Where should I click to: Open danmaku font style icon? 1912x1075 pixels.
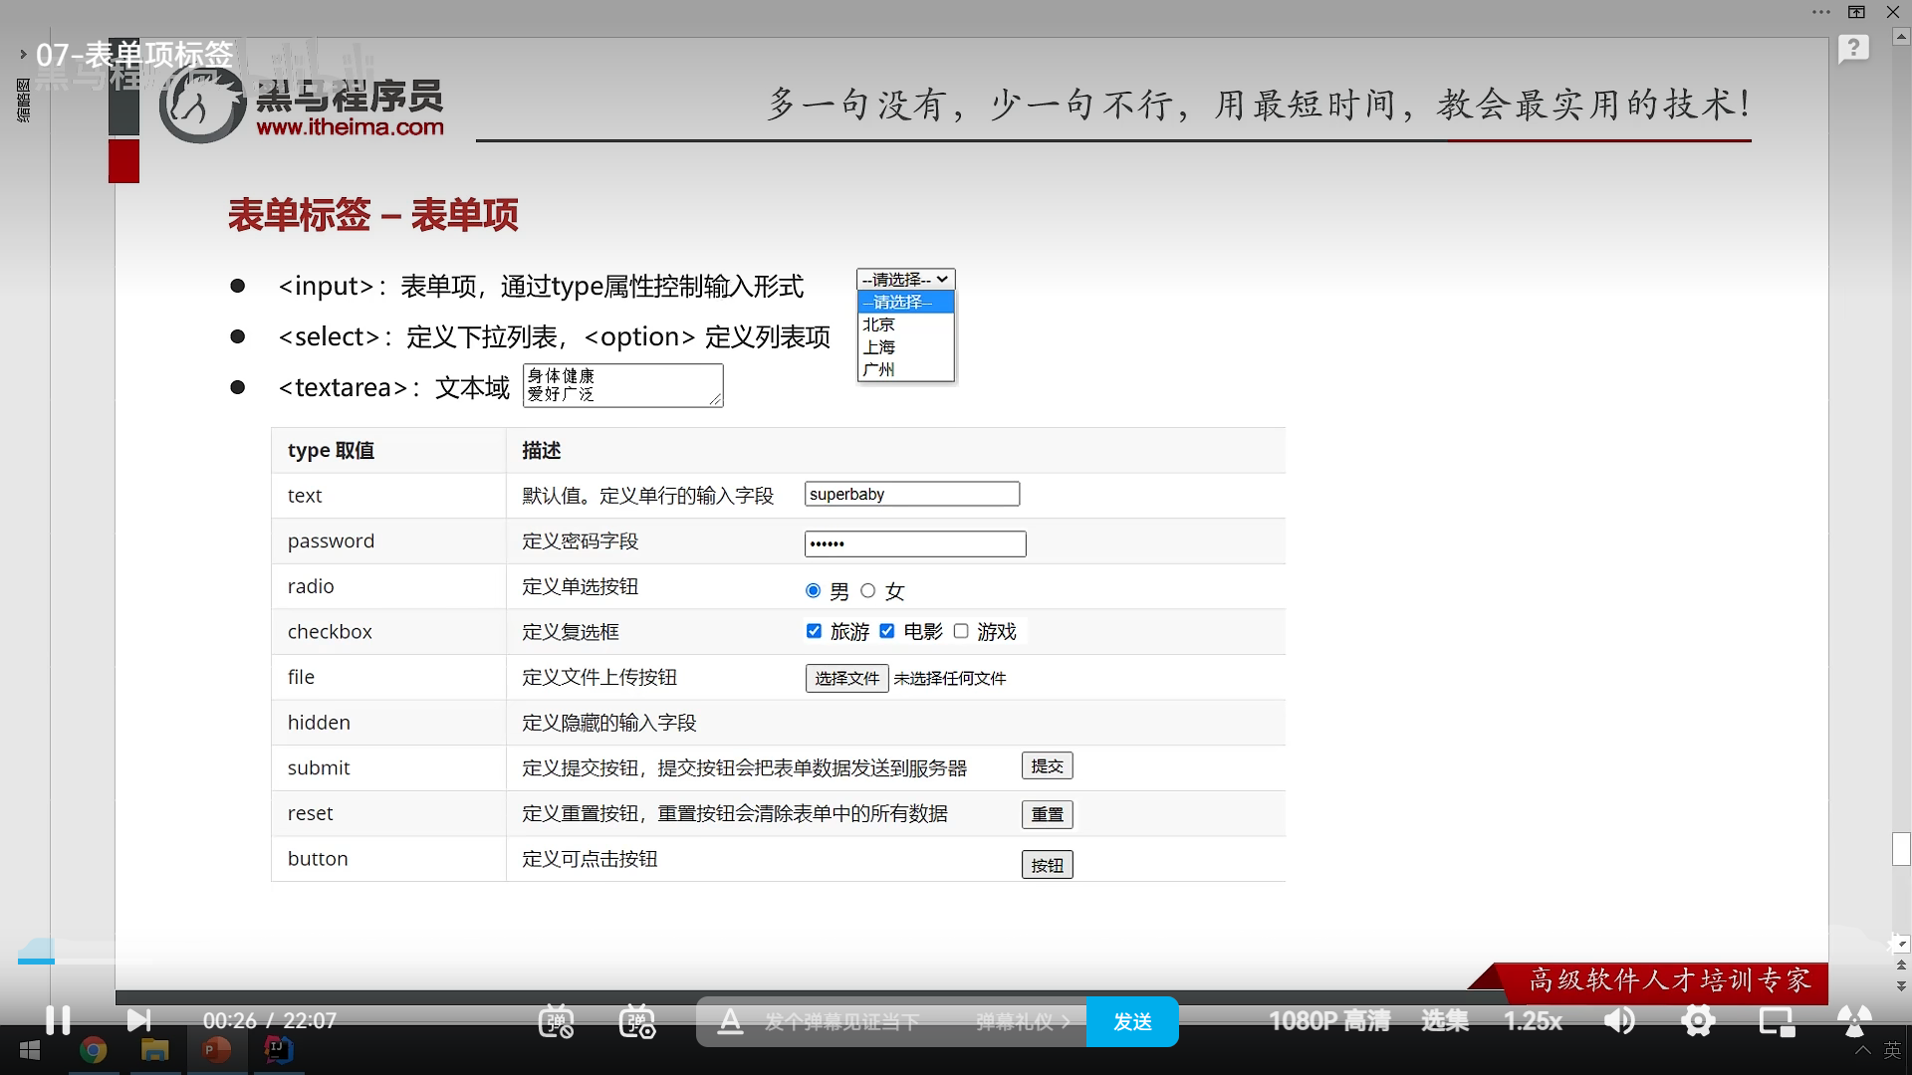730,1021
